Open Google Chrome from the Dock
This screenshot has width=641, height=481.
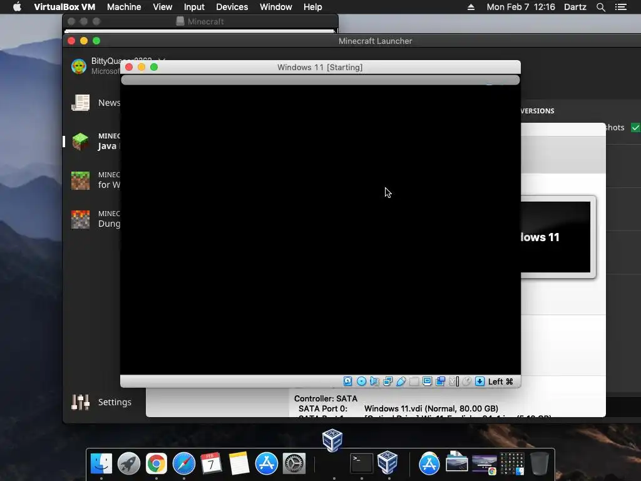pyautogui.click(x=156, y=463)
